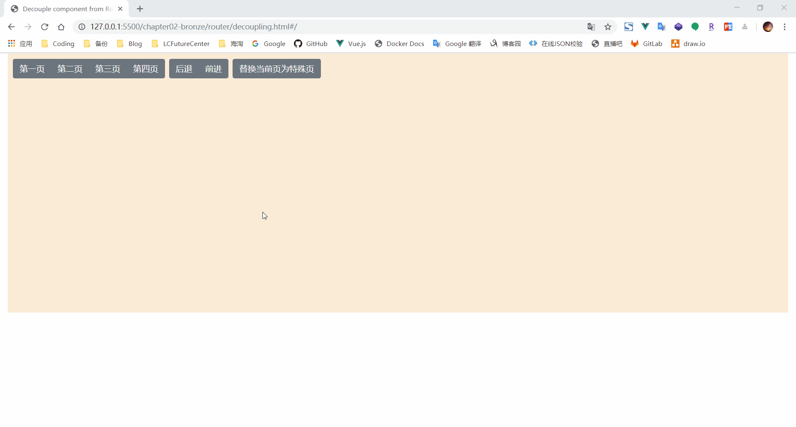Click the browser forward arrow
Image resolution: width=796 pixels, height=427 pixels.
[28, 27]
